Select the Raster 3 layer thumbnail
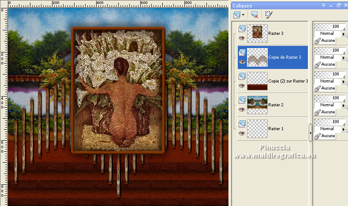348x206 pixels. coord(257,34)
